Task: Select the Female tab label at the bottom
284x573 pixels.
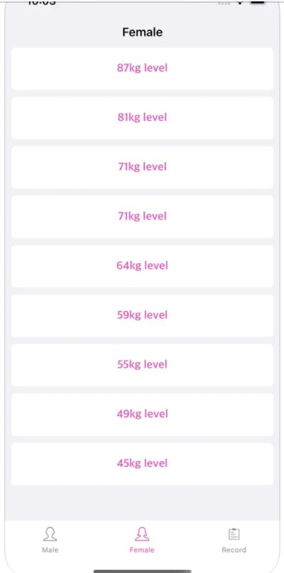Action: (x=142, y=550)
